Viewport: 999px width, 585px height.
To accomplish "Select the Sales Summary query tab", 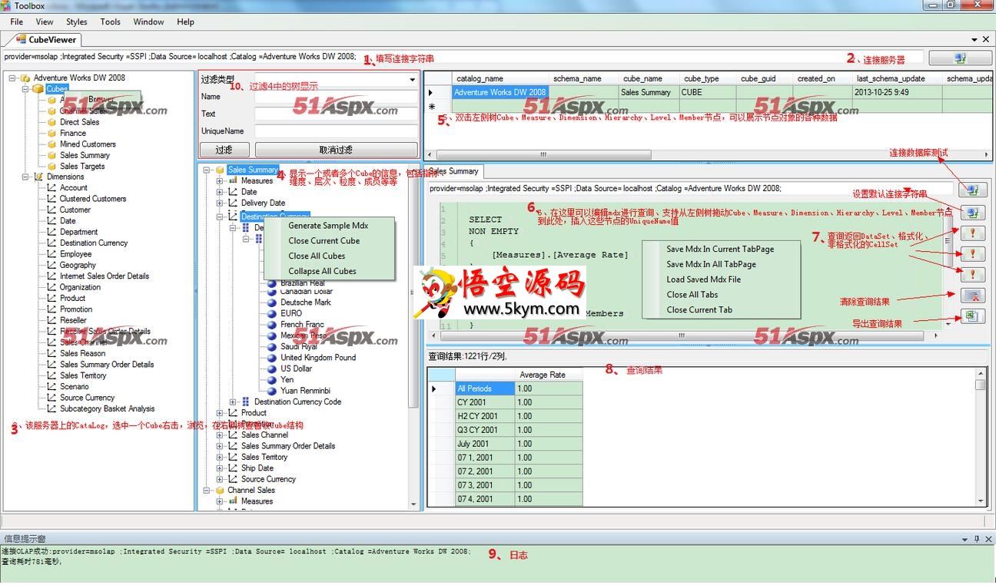I will tap(454, 171).
